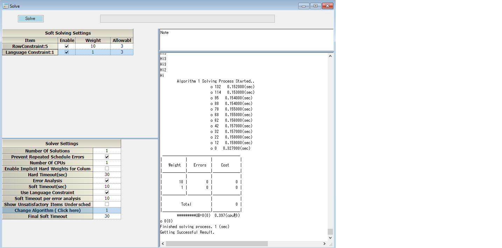Image resolution: width=502 pixels, height=248 pixels.
Task: Click the Soft Timeout(sec) label
Action: [48, 187]
